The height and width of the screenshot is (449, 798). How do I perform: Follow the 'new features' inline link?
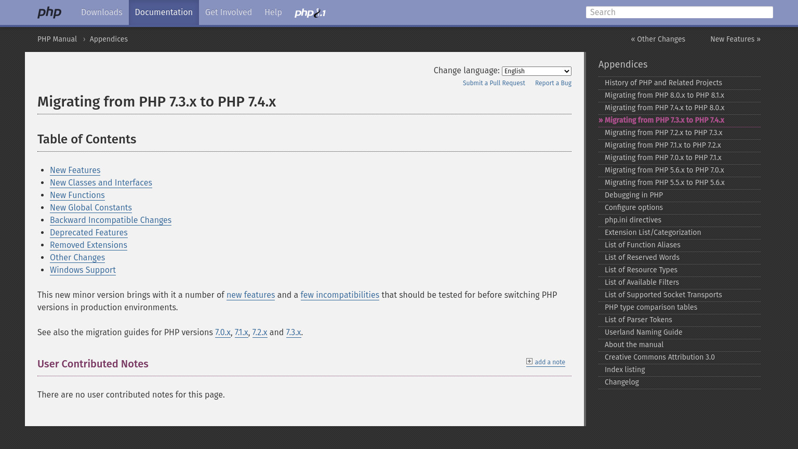pyautogui.click(x=250, y=295)
